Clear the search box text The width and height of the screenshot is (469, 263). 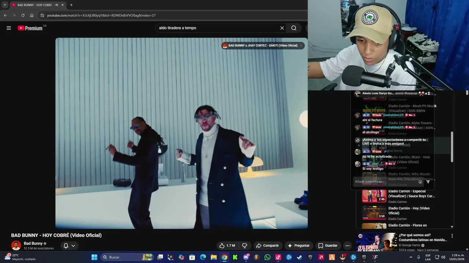point(282,28)
